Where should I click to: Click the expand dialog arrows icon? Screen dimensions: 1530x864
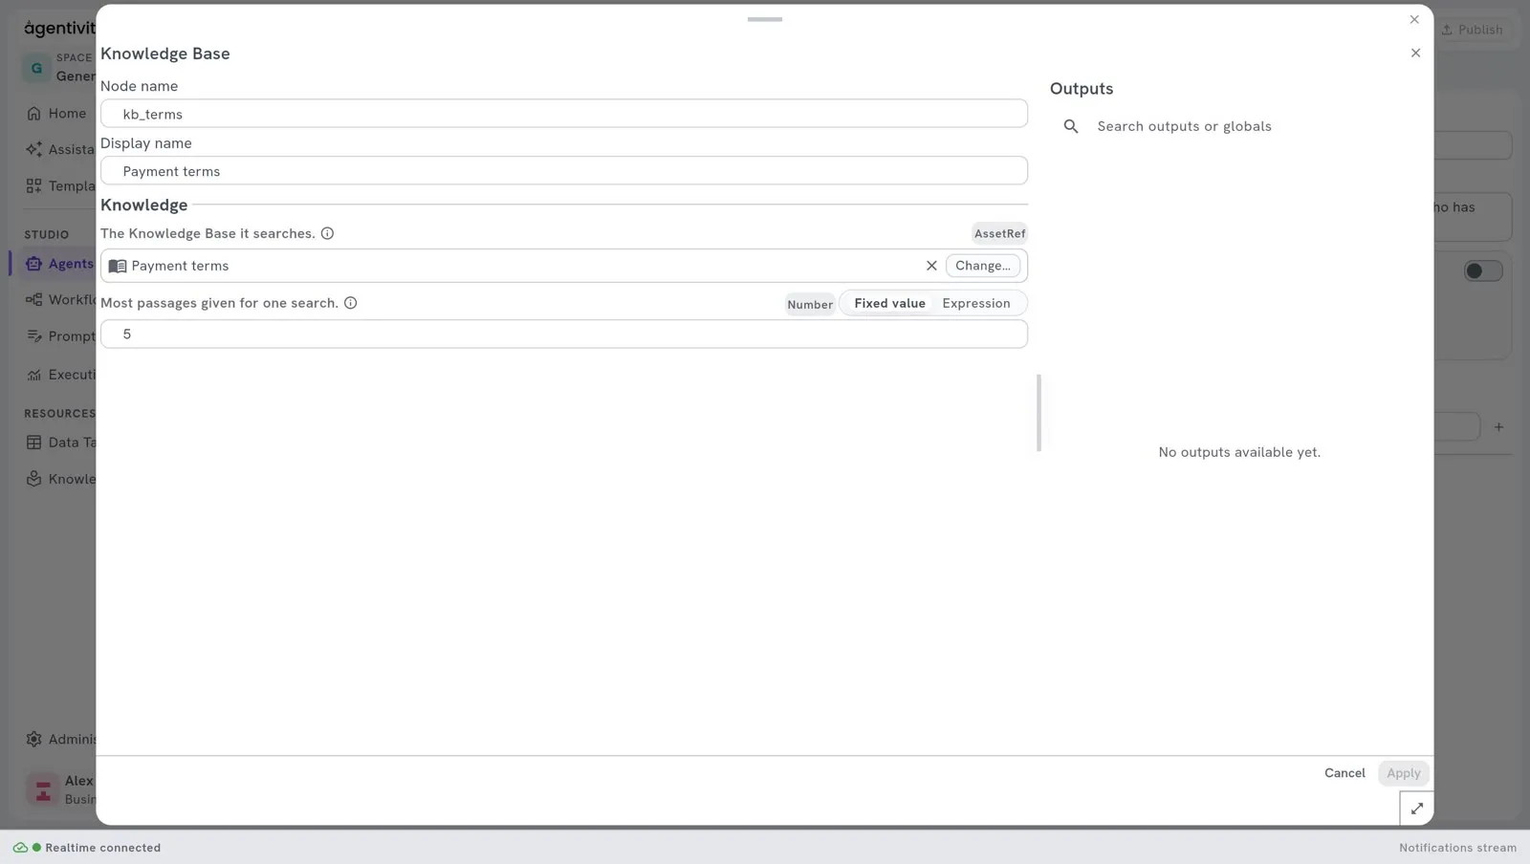click(1416, 809)
